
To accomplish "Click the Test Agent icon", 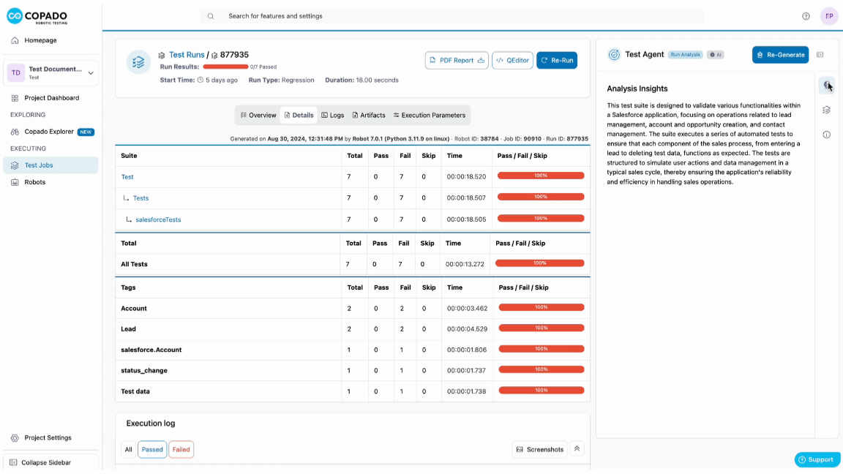I will click(x=614, y=54).
